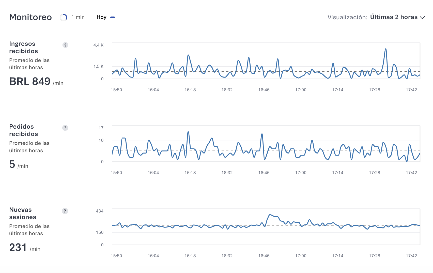Show help for Nuevas sesiones

[65, 211]
